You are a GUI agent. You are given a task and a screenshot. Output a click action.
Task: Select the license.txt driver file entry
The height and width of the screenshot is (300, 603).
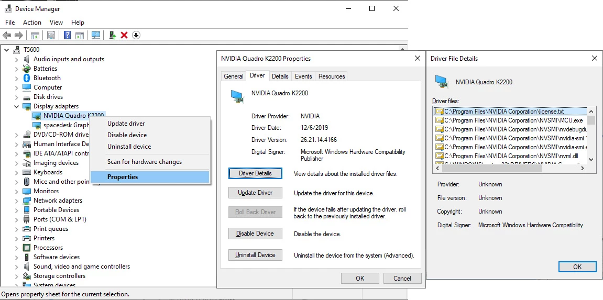tap(510, 112)
